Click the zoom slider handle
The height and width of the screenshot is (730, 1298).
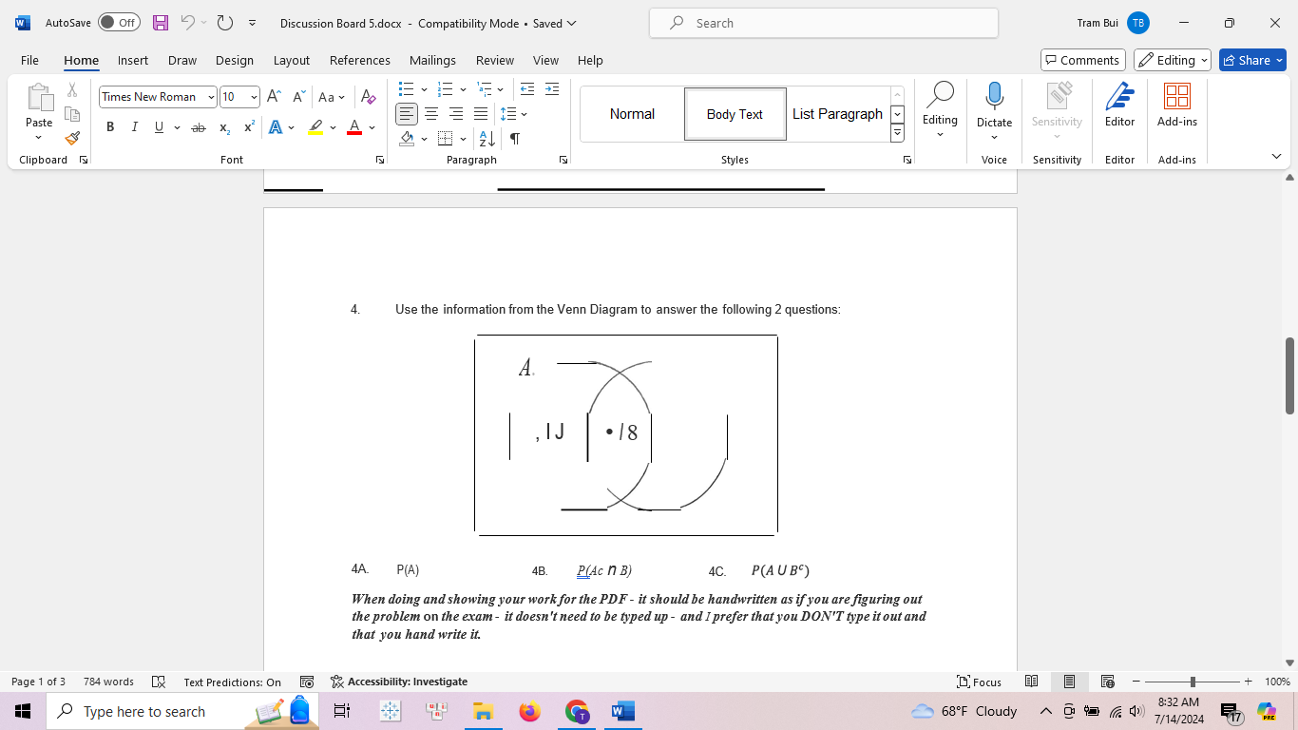1193,682
